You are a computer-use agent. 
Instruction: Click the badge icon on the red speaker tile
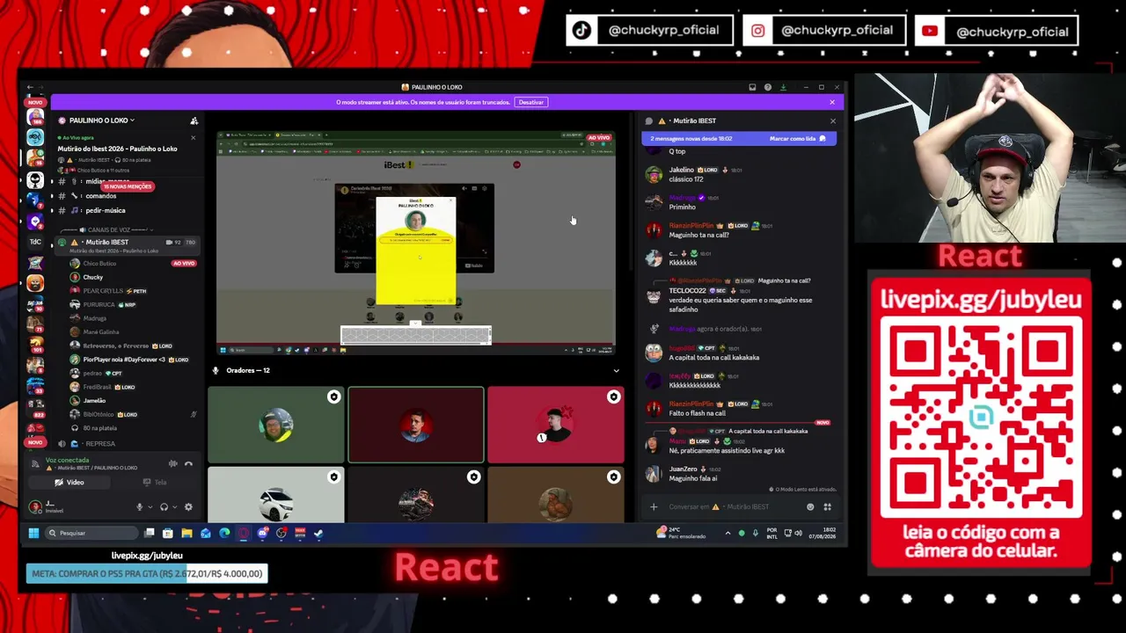pyautogui.click(x=613, y=397)
